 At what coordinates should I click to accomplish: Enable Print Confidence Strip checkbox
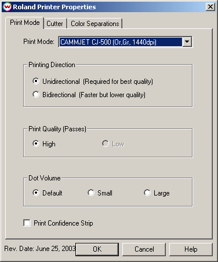coord(27,223)
